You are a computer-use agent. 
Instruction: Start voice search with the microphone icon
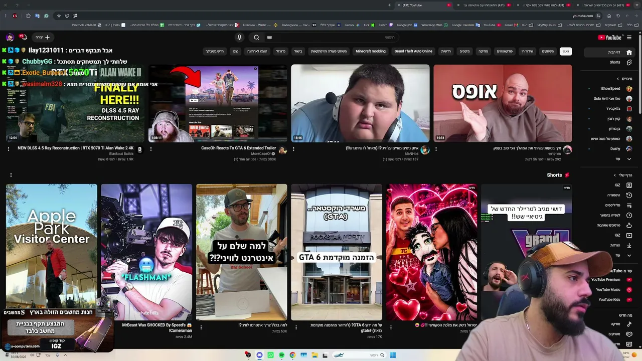pyautogui.click(x=239, y=37)
